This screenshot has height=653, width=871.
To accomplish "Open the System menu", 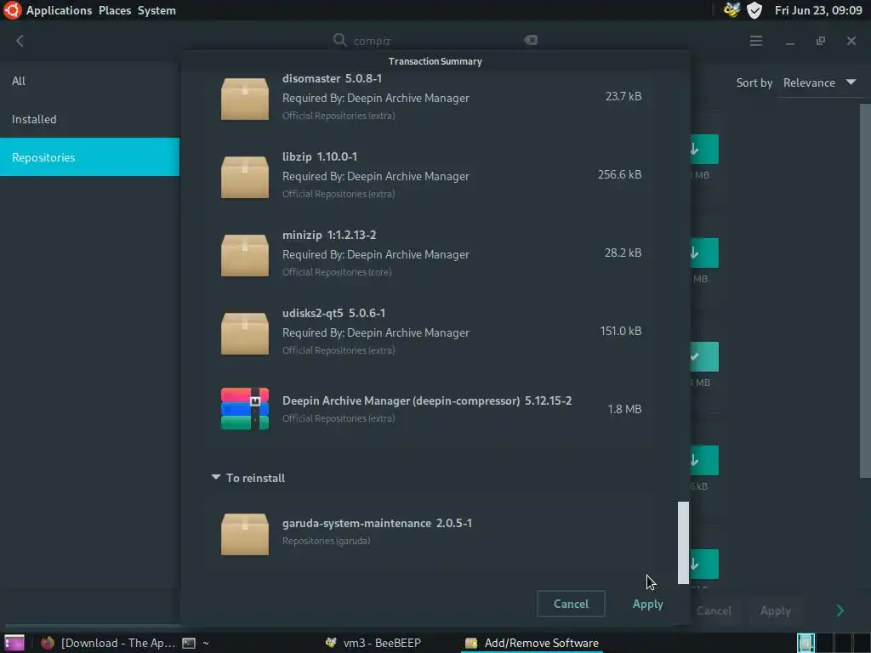I will tap(157, 10).
